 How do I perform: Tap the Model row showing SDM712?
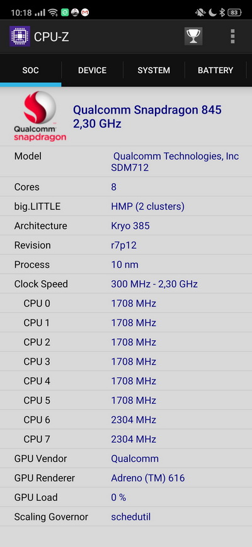point(126,162)
